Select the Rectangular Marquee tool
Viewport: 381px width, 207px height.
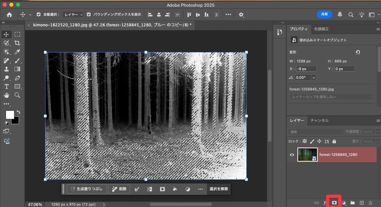(x=17, y=34)
